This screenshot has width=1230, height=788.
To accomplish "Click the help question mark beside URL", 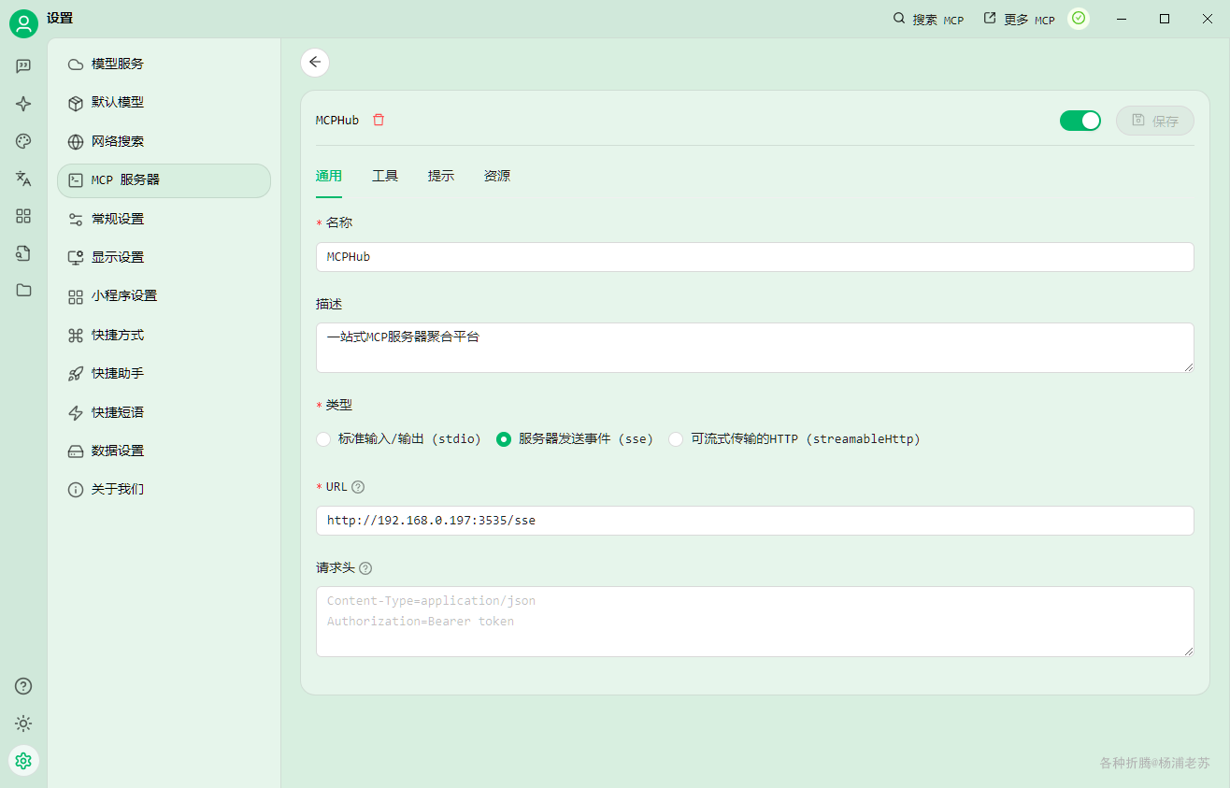I will tap(358, 487).
